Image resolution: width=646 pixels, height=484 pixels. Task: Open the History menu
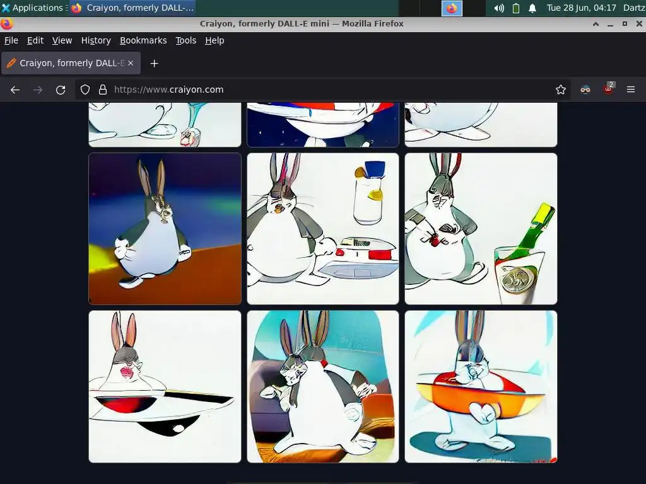[x=96, y=40]
